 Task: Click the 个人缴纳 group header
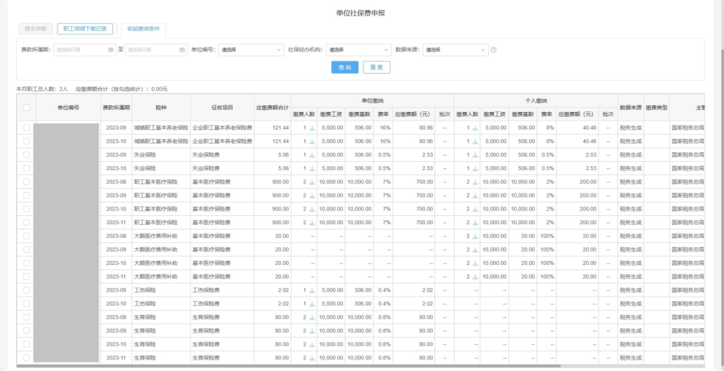[536, 100]
